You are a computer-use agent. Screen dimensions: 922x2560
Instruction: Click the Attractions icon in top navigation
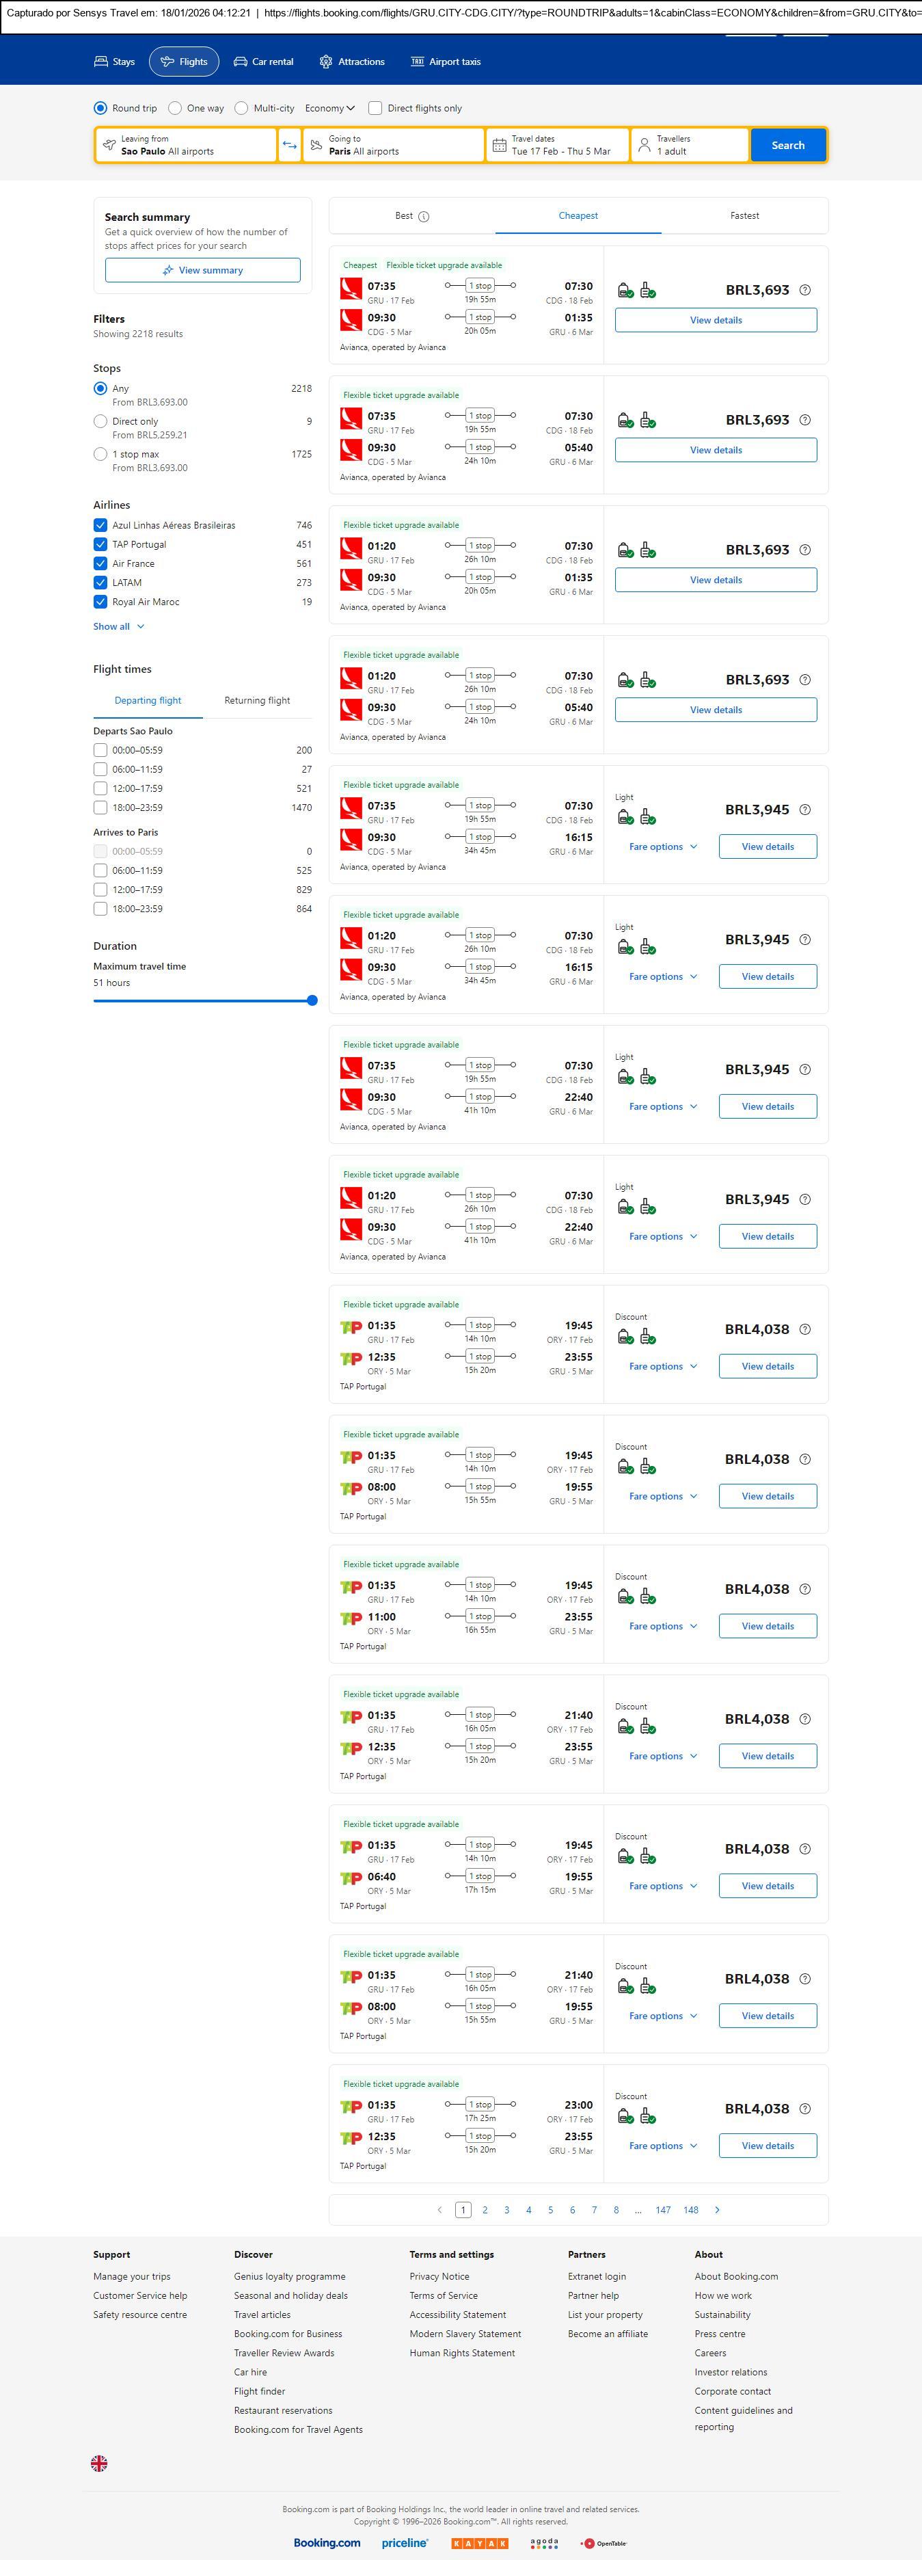tap(326, 62)
